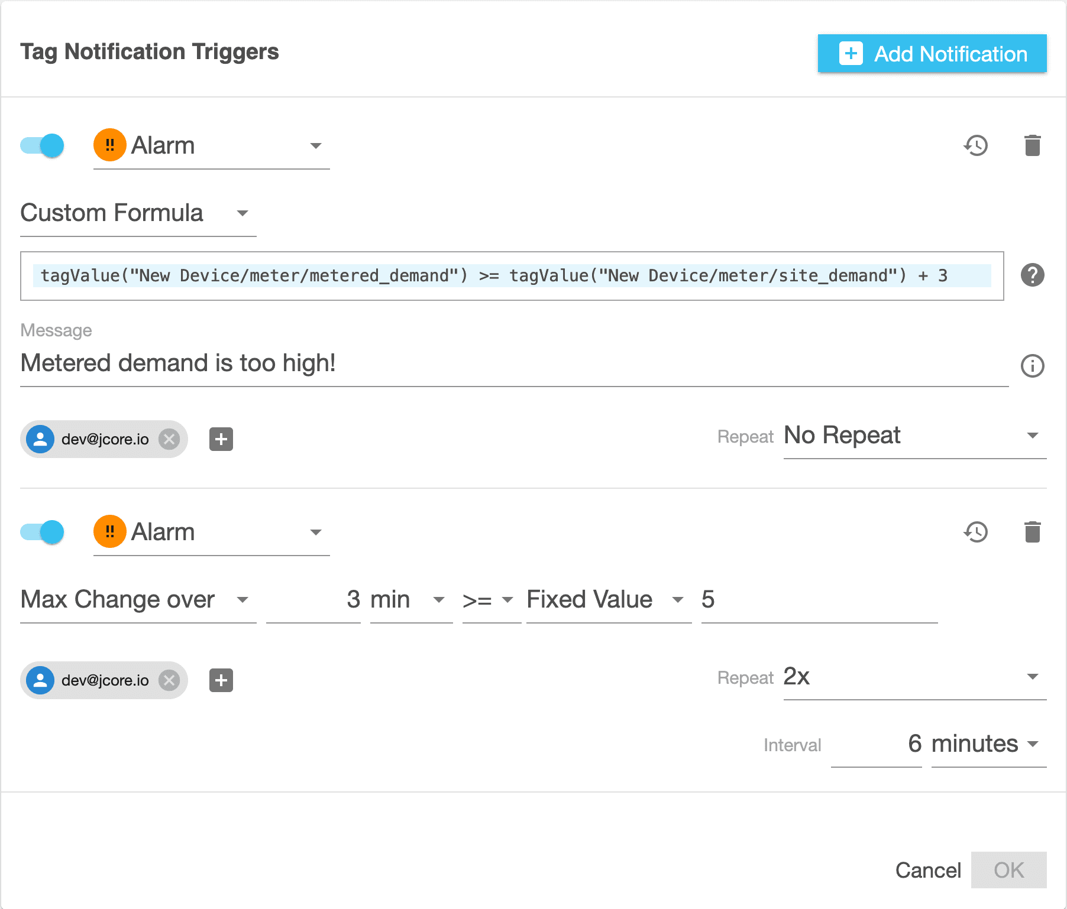Click inside the tagValue formula editor

tap(512, 276)
